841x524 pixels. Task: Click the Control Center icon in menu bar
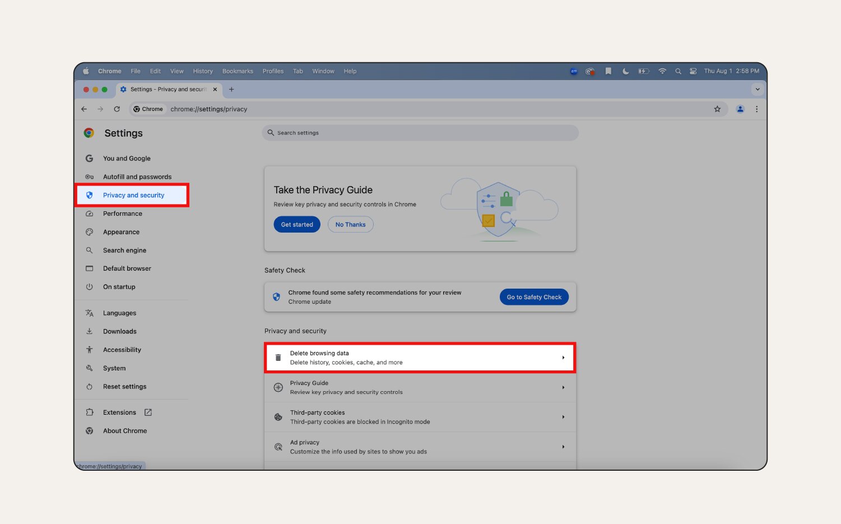pyautogui.click(x=693, y=71)
